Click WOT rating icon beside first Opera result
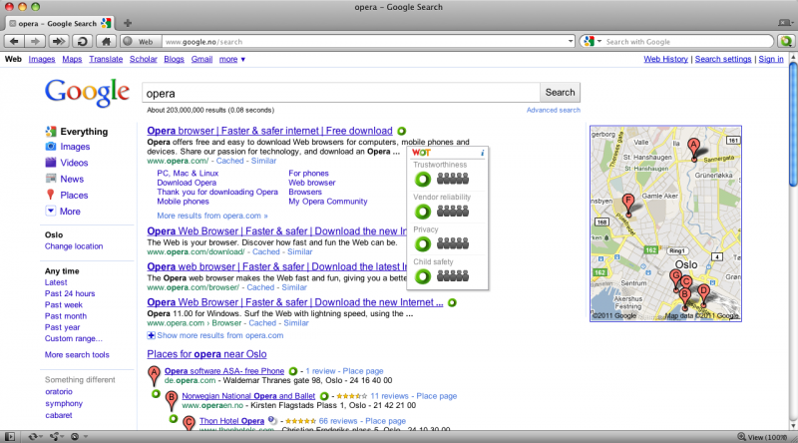The width and height of the screenshot is (798, 443). [x=402, y=132]
